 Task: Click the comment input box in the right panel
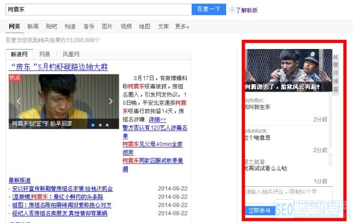289,194
